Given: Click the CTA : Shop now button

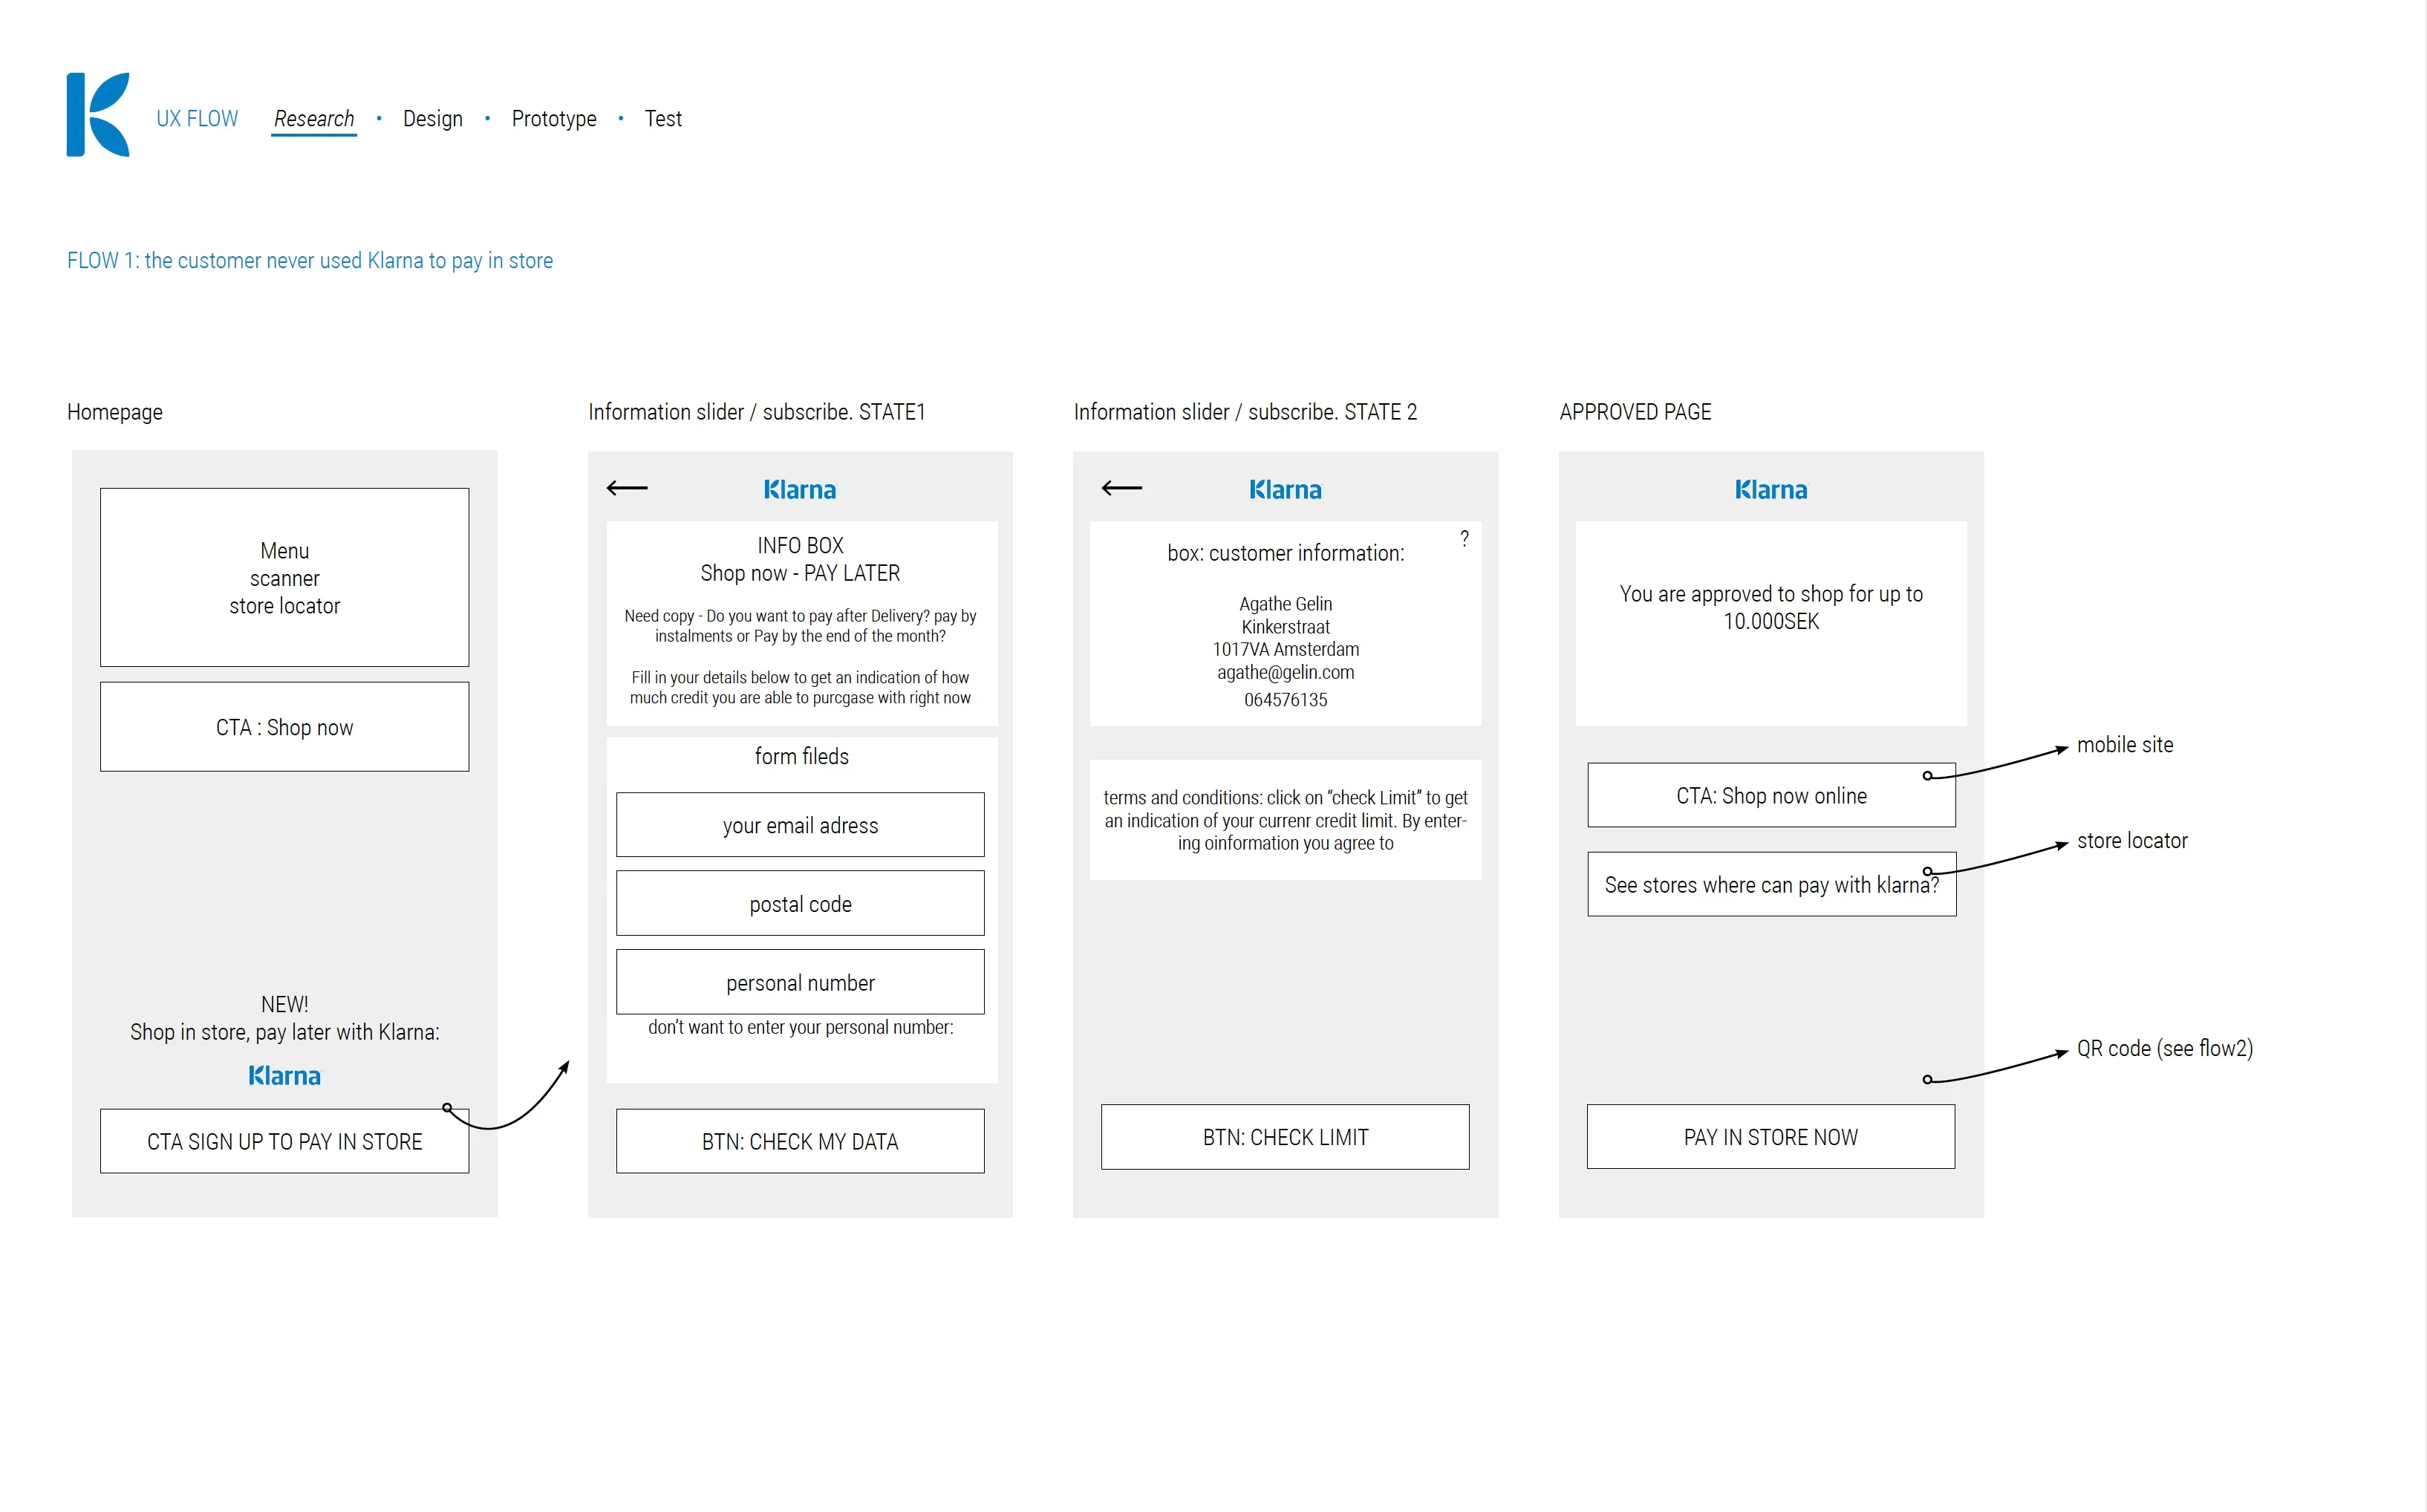Looking at the screenshot, I should (x=284, y=727).
